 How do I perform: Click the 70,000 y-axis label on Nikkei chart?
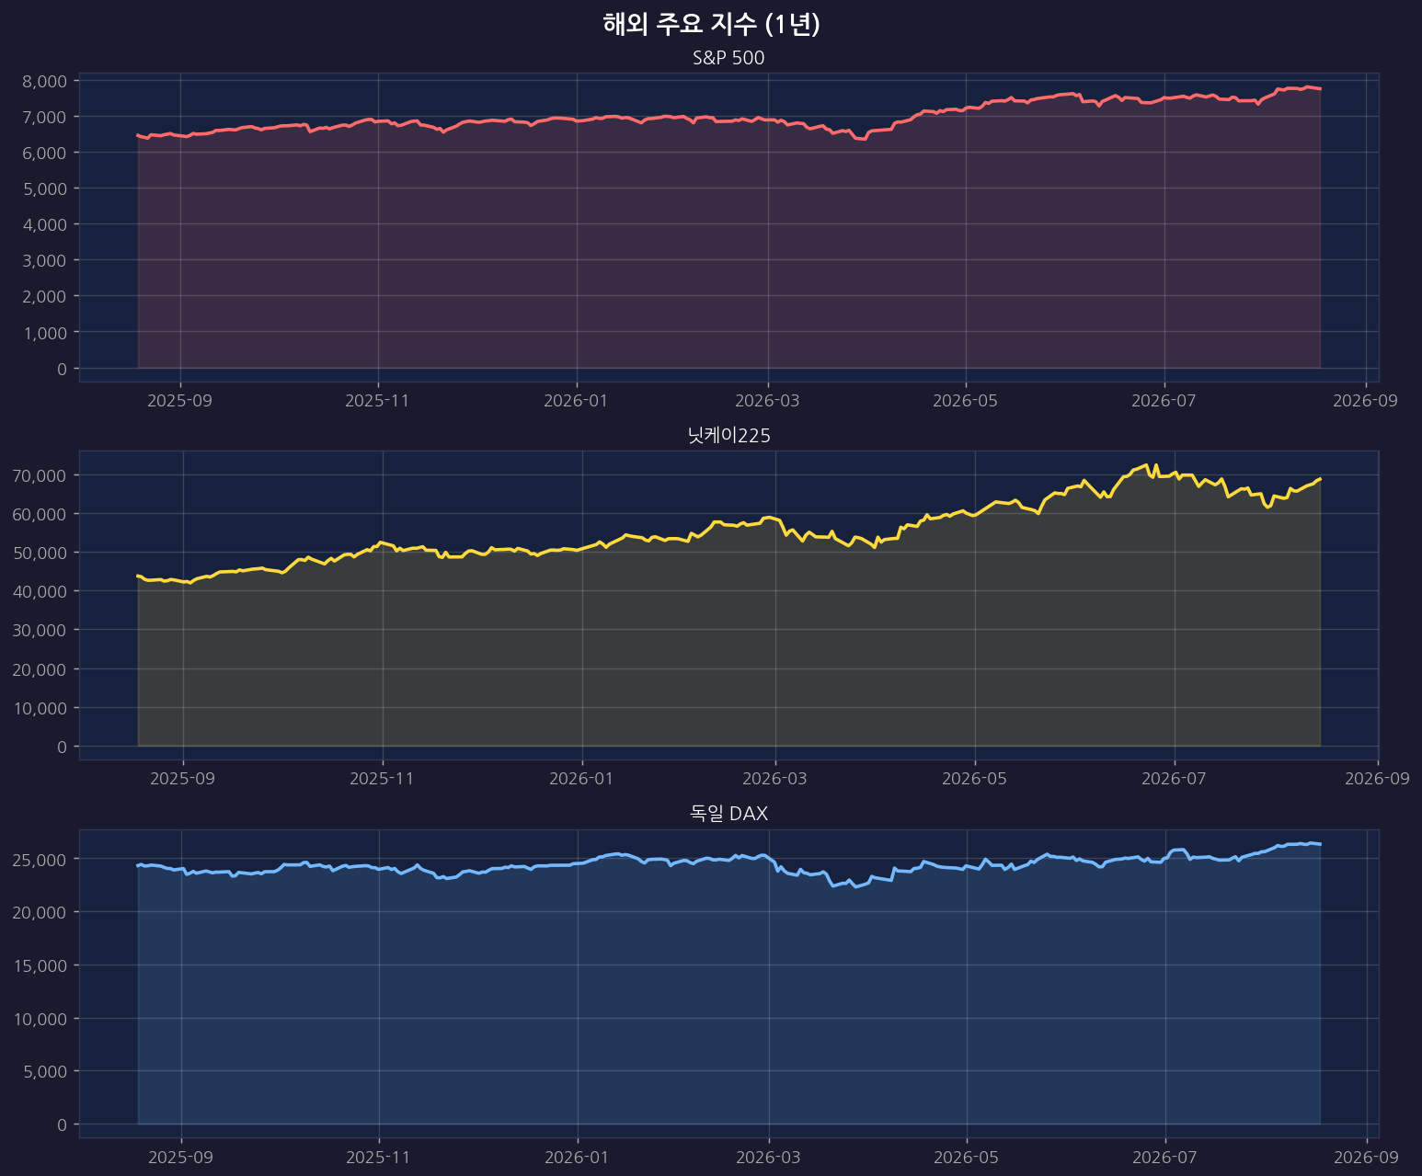click(x=40, y=475)
